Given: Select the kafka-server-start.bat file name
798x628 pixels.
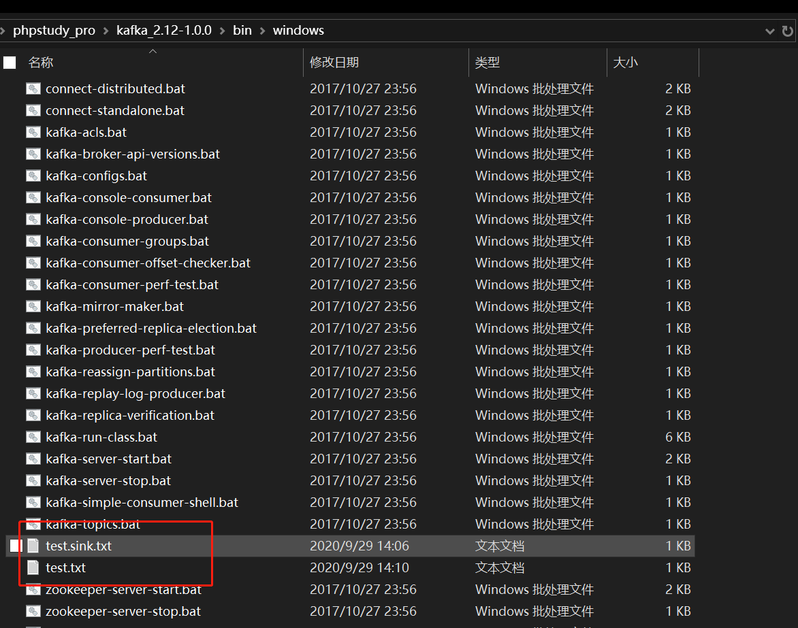Looking at the screenshot, I should pyautogui.click(x=108, y=459).
